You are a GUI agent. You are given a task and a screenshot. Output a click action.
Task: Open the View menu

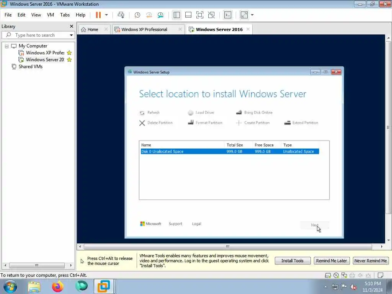[36, 15]
